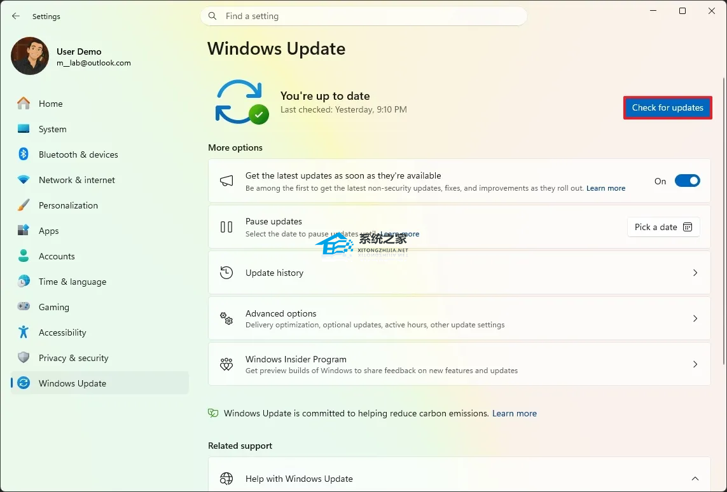727x492 pixels.
Task: Open the Pick a date dropdown
Action: [663, 227]
